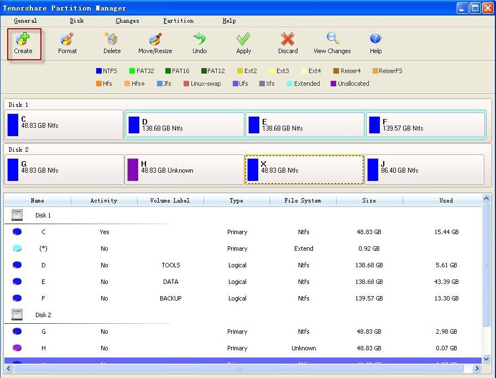Screen dimensions: 496x378
Task: Discard changes with the red X icon
Action: click(288, 39)
